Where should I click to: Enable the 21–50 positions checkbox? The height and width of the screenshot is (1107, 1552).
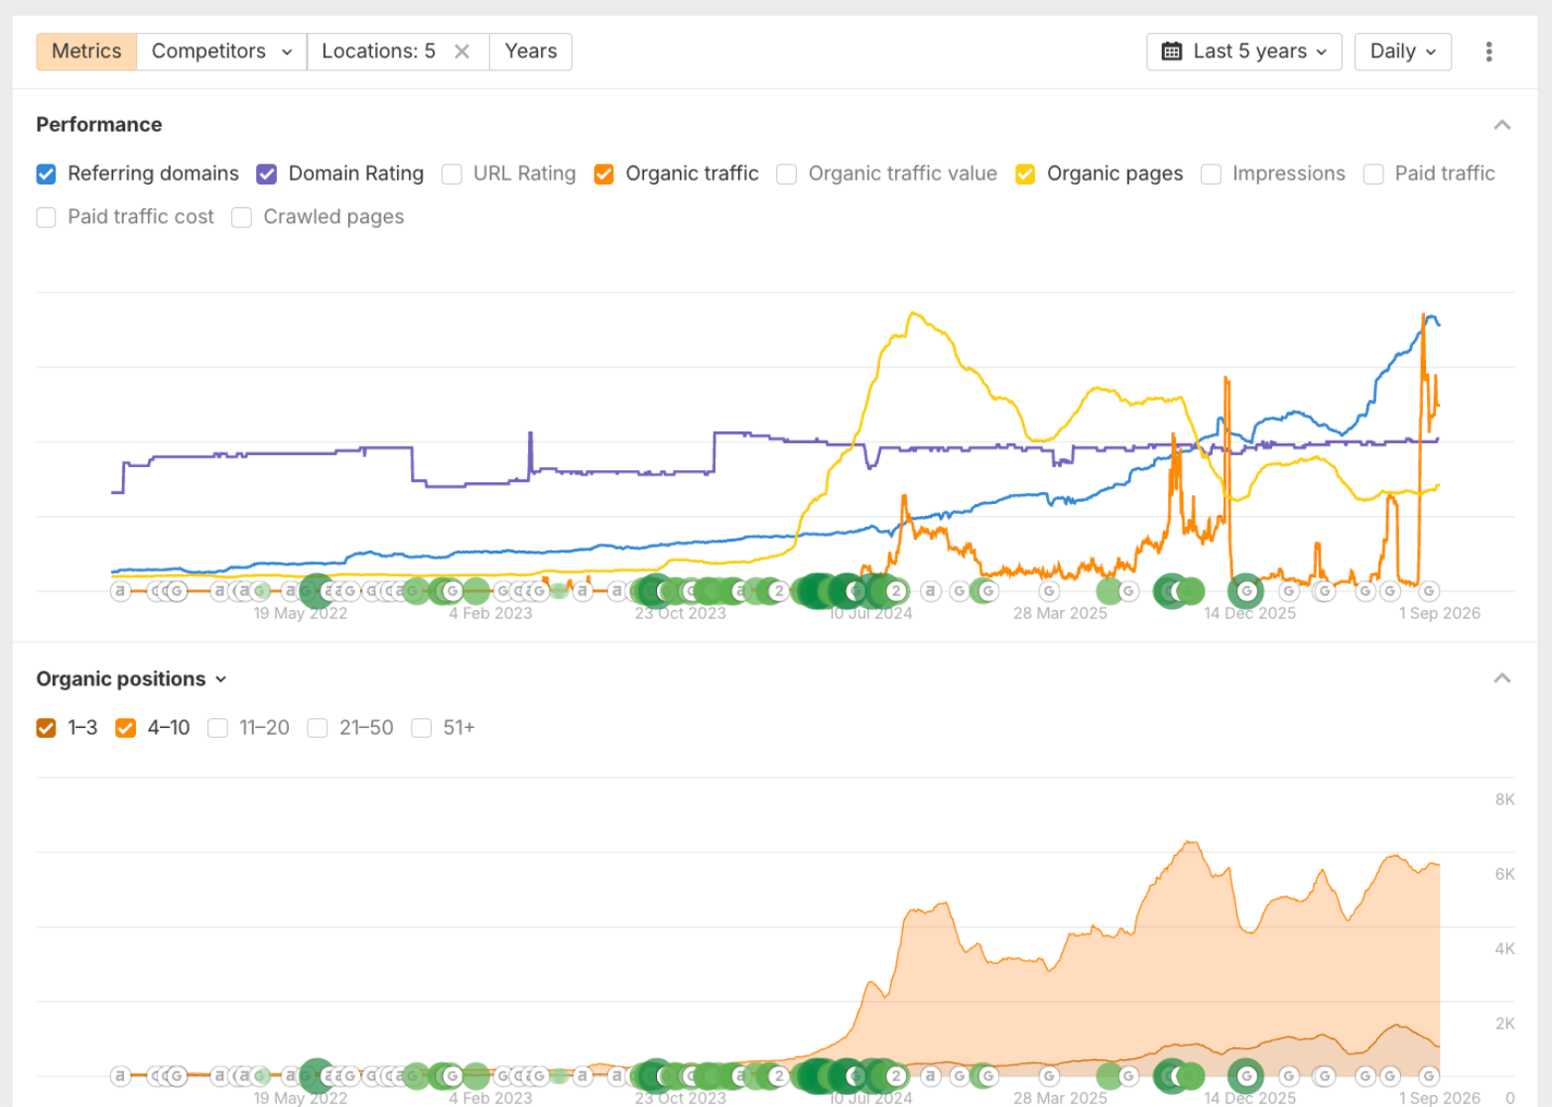point(318,728)
